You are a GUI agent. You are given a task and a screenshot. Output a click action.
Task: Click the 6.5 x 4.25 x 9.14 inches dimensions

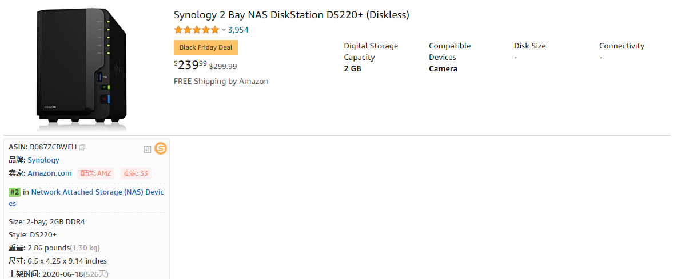[x=67, y=261]
